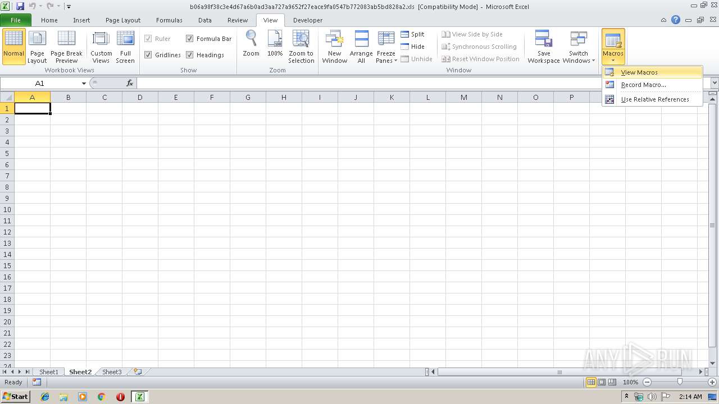719x404 pixels.
Task: Click the zoom out minus button
Action: click(647, 382)
